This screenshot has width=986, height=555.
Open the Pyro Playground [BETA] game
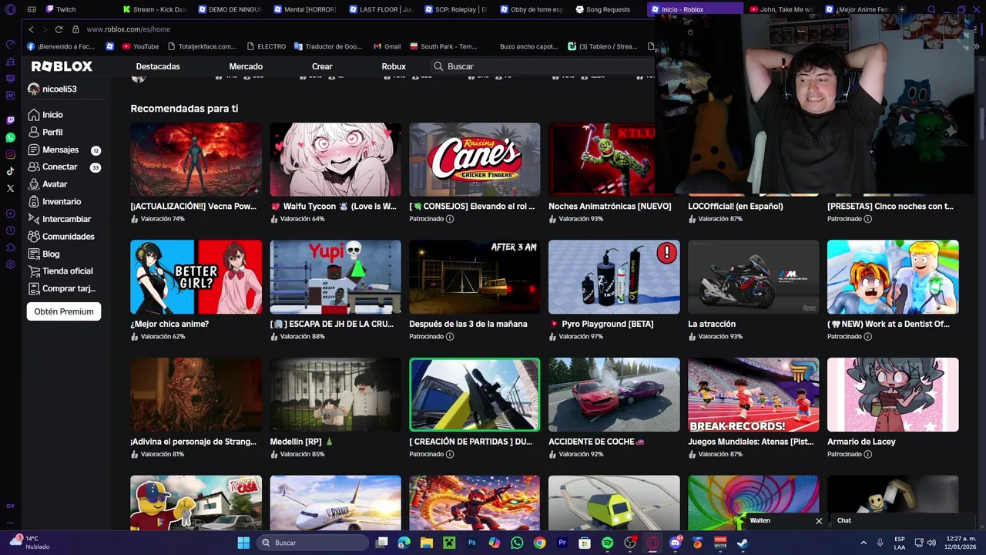(614, 277)
